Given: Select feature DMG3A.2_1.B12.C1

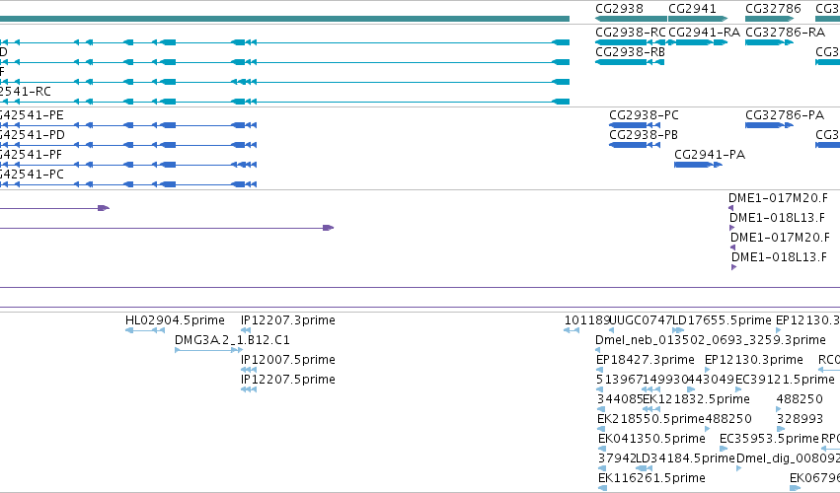Looking at the screenshot, I should point(232,340).
